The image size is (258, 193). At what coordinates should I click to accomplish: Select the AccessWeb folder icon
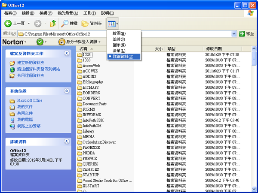pyautogui.click(x=80, y=66)
